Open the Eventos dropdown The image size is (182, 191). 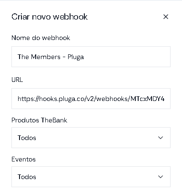click(91, 177)
